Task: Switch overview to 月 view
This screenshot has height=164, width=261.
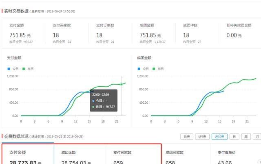Action: click(257, 137)
